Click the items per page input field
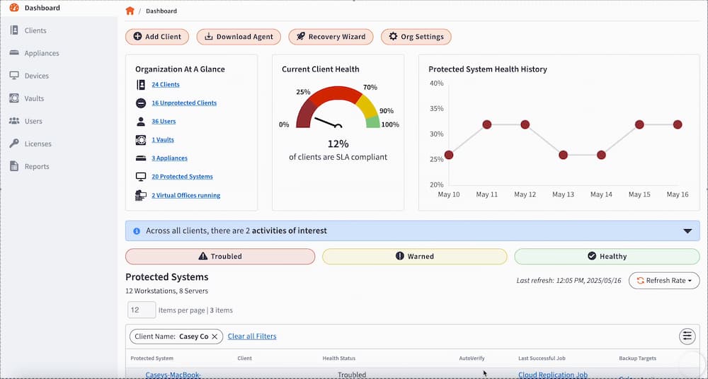708x379 pixels. [142, 310]
